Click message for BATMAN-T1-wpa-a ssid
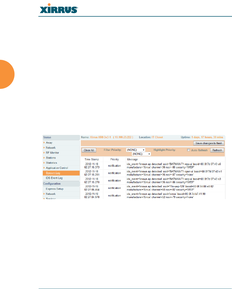The image size is (232, 289). pyautogui.click(x=174, y=166)
